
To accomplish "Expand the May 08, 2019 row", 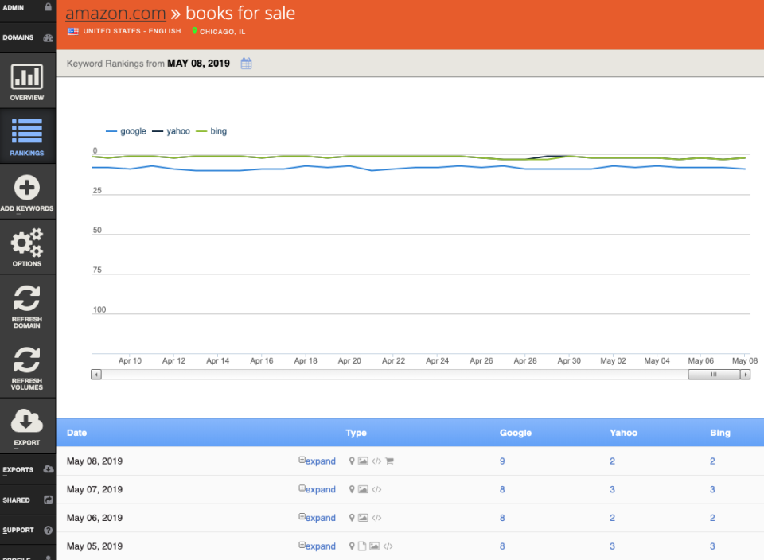I will tap(318, 461).
